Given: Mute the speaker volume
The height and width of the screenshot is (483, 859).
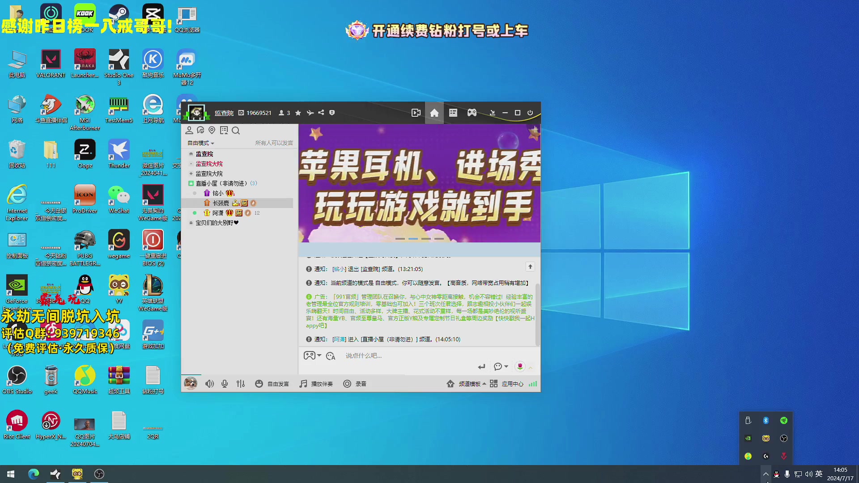Looking at the screenshot, I should coord(209,383).
